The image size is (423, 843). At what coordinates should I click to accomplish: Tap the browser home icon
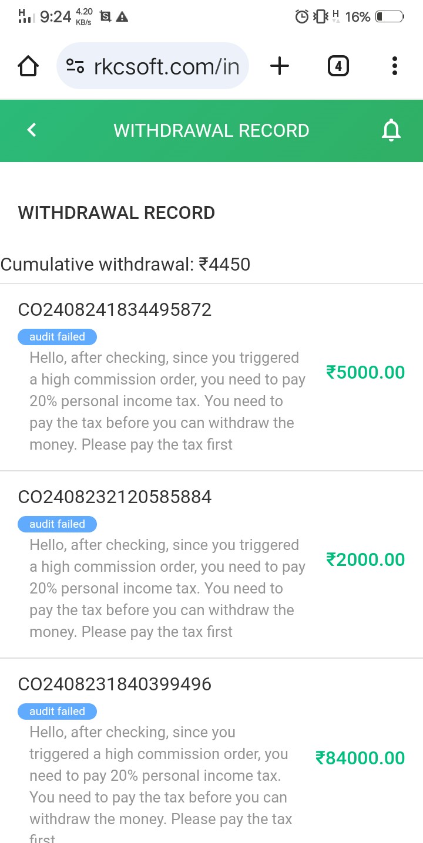tap(29, 66)
